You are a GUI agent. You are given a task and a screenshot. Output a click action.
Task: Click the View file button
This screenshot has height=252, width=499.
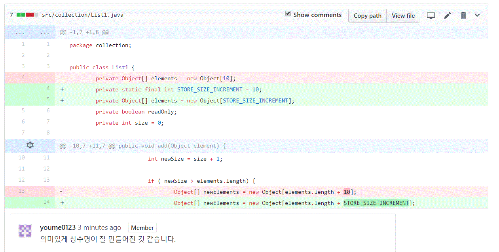(403, 15)
